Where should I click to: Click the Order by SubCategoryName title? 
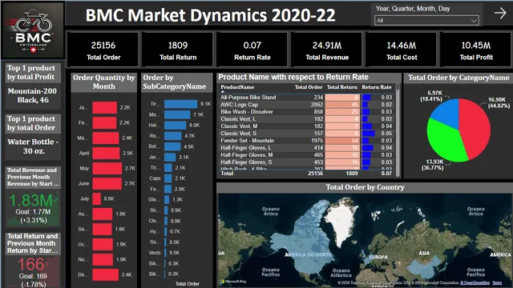175,82
